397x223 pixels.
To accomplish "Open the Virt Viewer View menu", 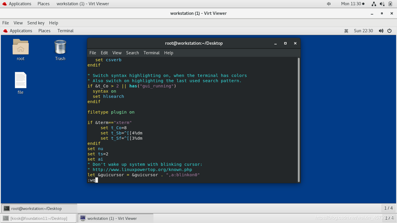I will point(18,23).
